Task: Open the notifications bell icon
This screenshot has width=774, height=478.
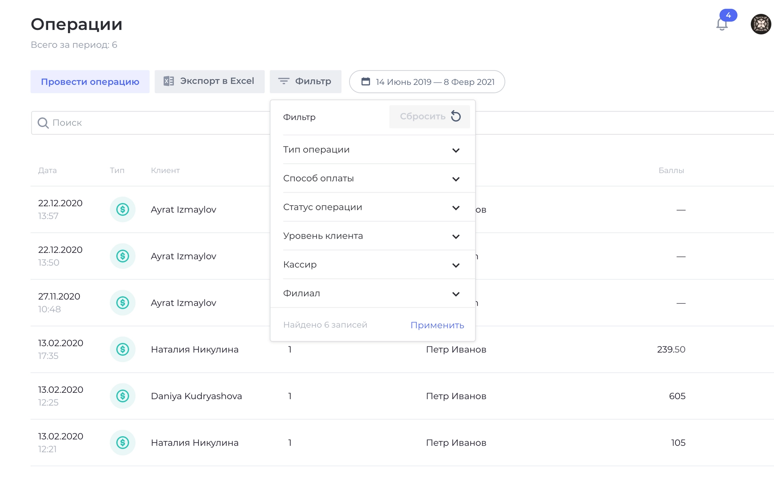Action: [x=722, y=25]
